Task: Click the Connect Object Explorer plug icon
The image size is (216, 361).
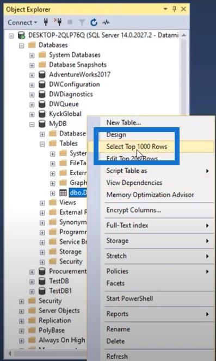Action: tap(46, 22)
